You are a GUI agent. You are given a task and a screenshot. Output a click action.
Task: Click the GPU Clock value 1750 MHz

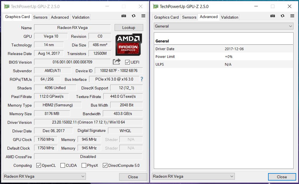(x=46, y=139)
